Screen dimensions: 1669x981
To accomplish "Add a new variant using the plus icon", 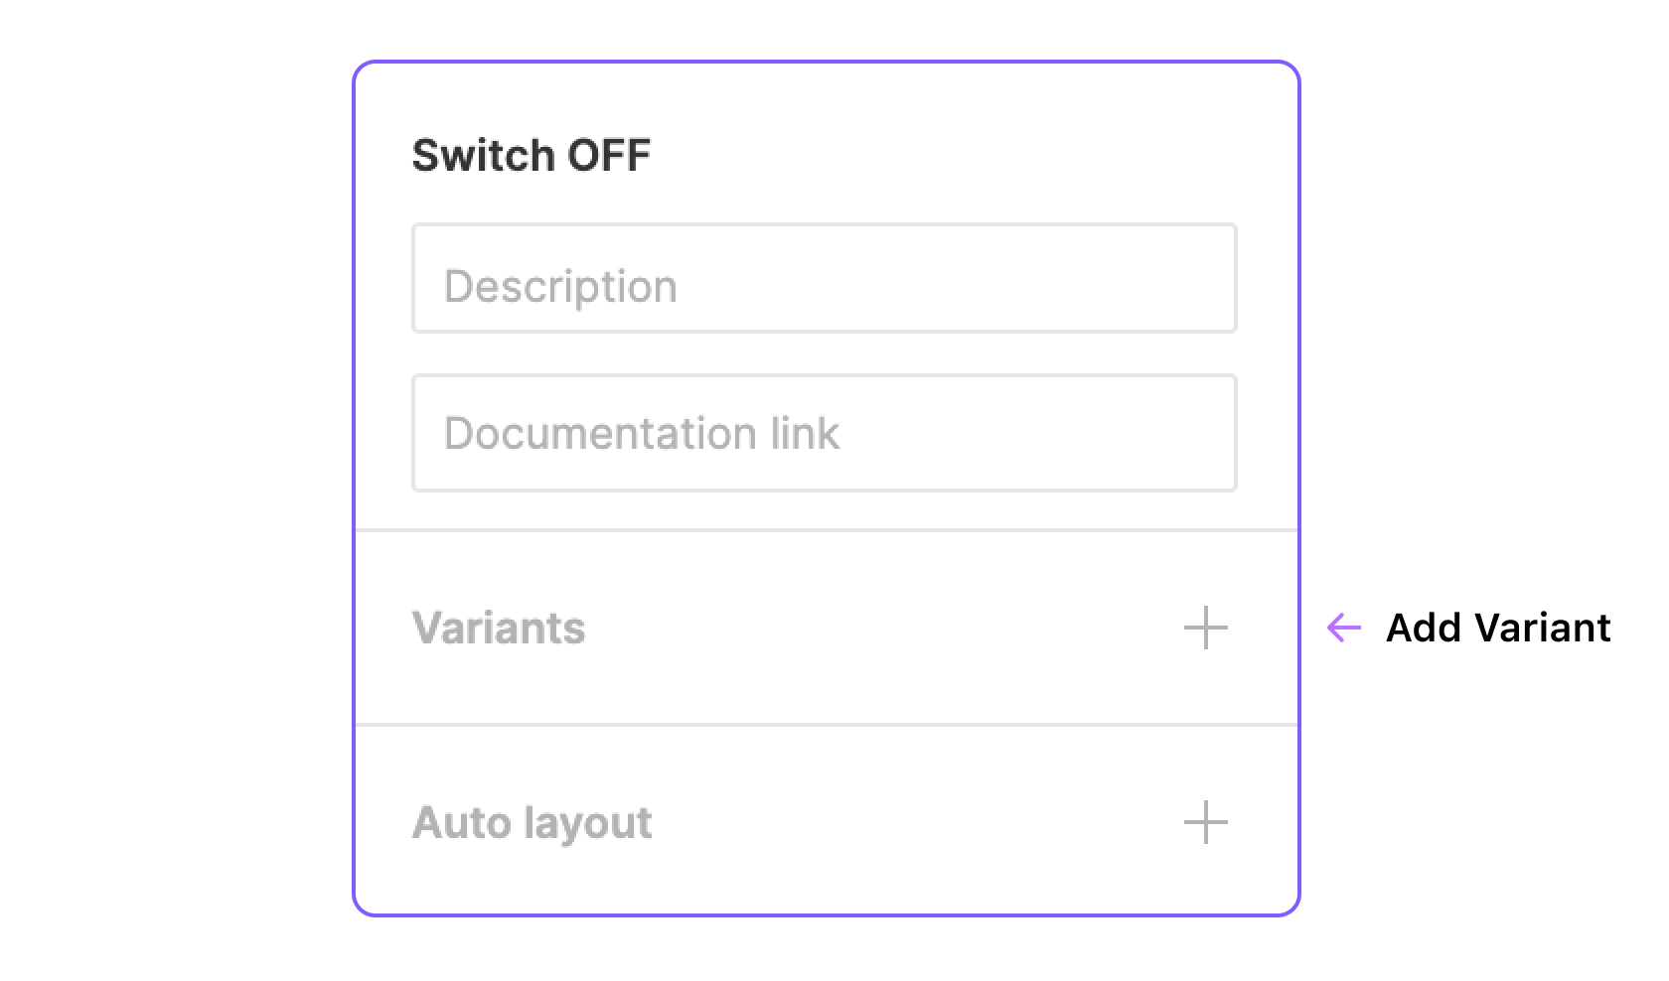I will [x=1205, y=628].
